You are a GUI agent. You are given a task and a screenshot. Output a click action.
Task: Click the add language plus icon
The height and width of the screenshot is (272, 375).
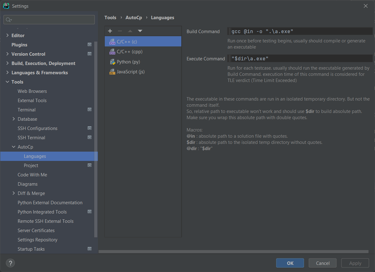110,31
